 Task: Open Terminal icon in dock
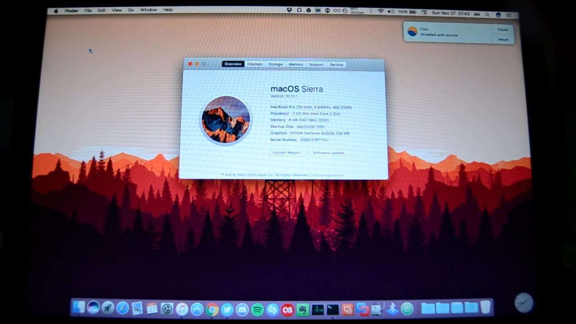[x=333, y=310]
